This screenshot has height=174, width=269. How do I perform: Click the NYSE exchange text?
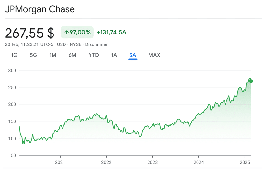[75, 44]
